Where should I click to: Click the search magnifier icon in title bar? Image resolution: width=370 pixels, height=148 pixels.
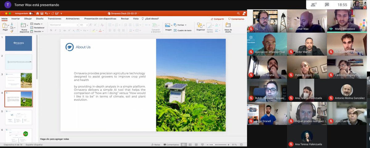[239, 13]
